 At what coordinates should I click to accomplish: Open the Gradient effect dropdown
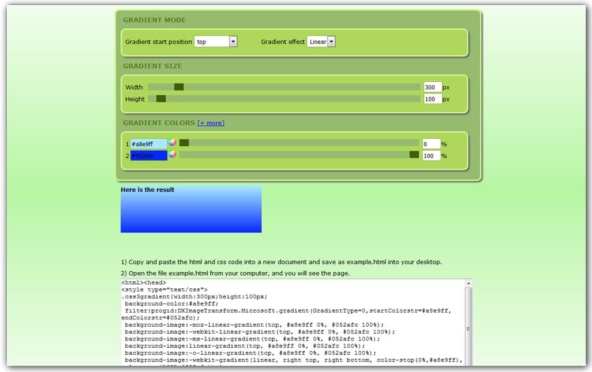[331, 41]
